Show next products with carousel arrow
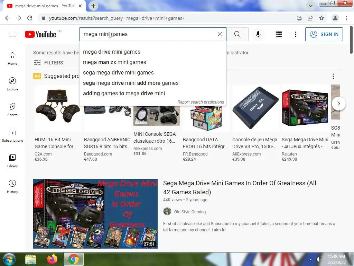 coord(338,104)
